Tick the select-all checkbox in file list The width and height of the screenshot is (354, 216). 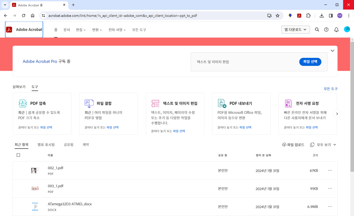(x=18, y=155)
